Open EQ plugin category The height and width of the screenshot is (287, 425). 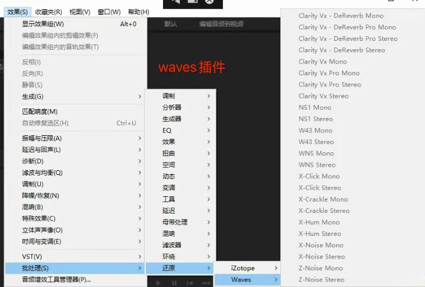[181, 130]
